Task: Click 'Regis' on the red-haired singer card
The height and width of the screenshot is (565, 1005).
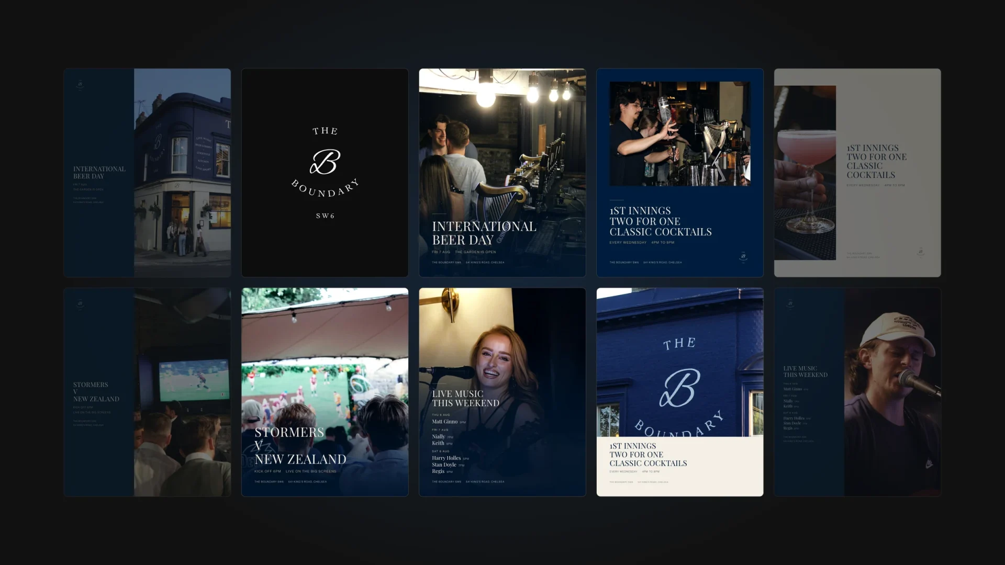Action: point(438,471)
